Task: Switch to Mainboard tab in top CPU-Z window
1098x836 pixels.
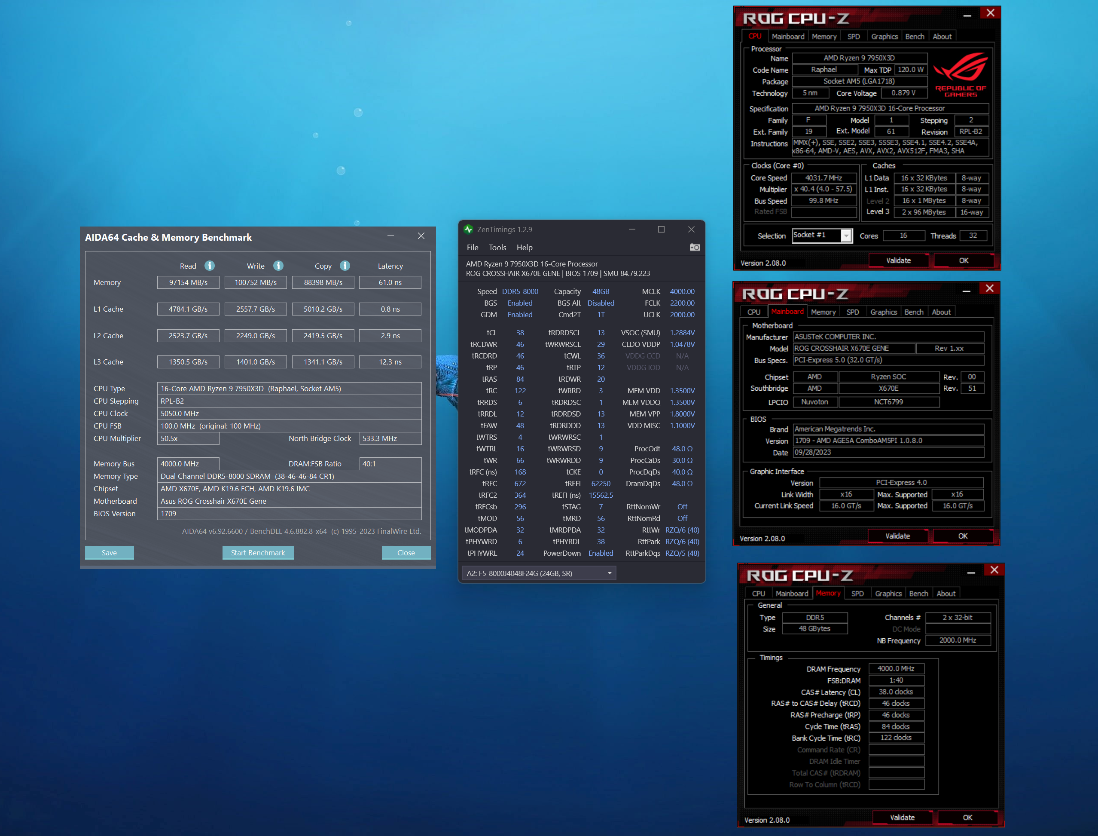Action: coord(788,37)
